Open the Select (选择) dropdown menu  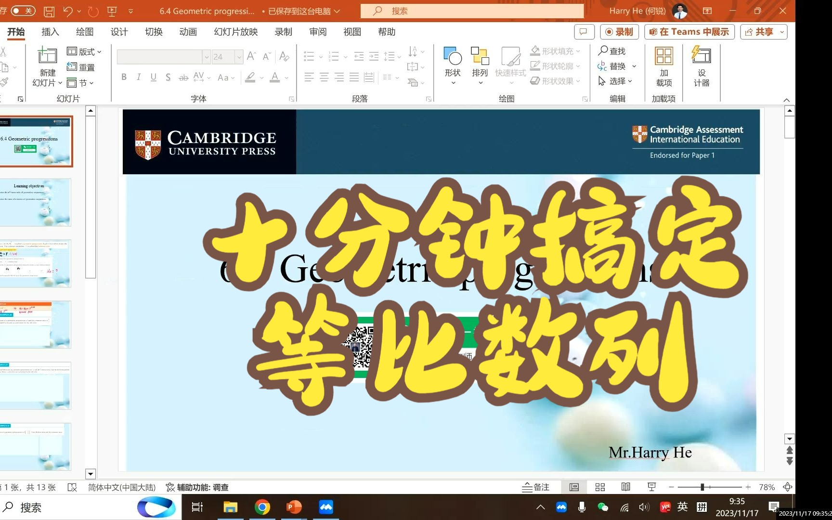point(618,81)
